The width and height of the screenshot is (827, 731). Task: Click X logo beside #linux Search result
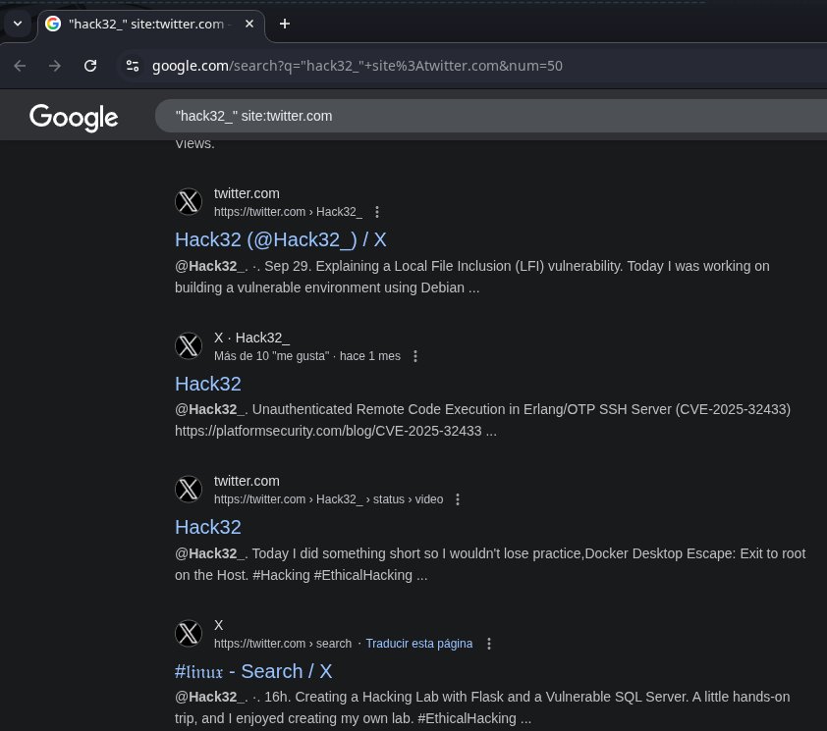(189, 634)
